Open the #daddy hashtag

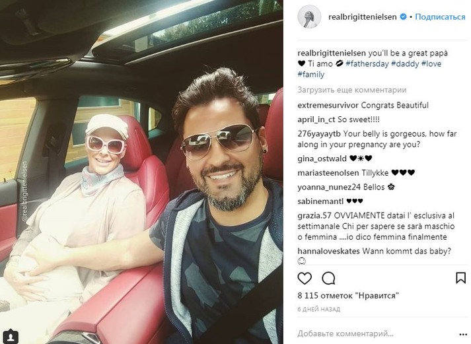coord(405,63)
